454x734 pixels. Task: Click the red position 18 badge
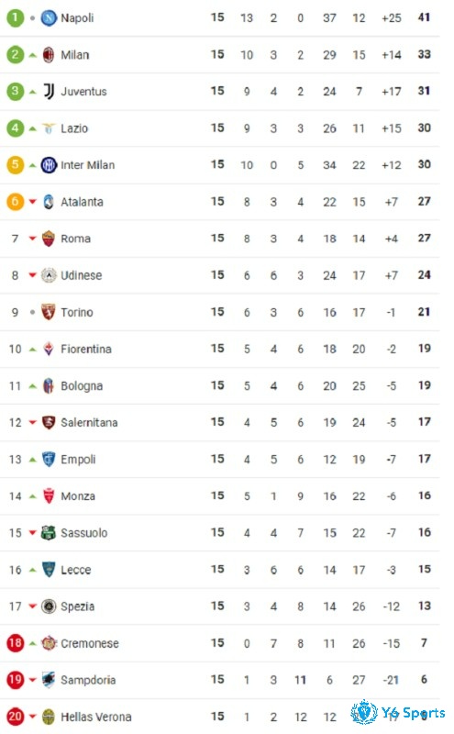point(15,643)
